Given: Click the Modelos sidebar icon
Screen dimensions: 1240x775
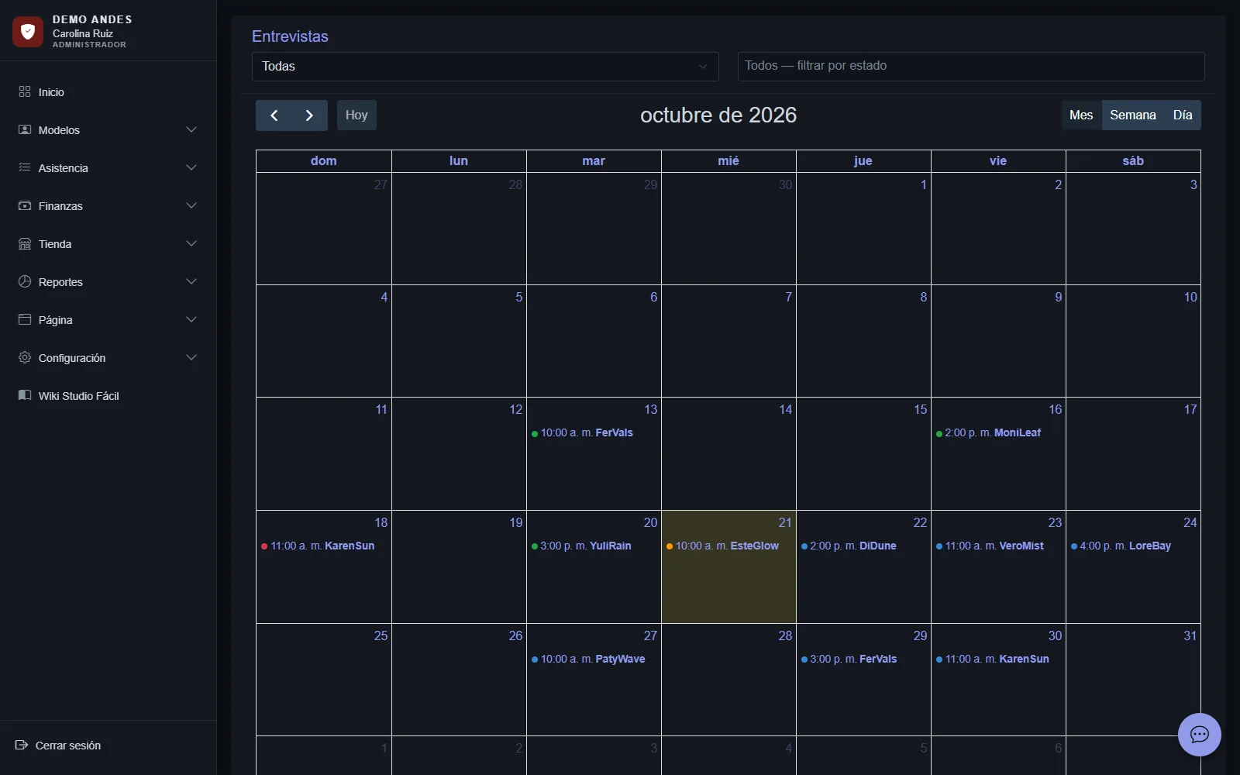Looking at the screenshot, I should click(x=25, y=129).
